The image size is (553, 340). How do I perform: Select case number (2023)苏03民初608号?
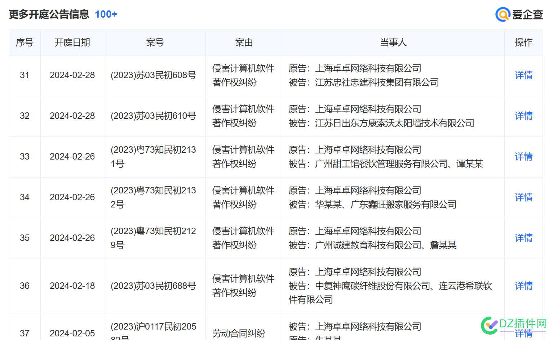(153, 75)
